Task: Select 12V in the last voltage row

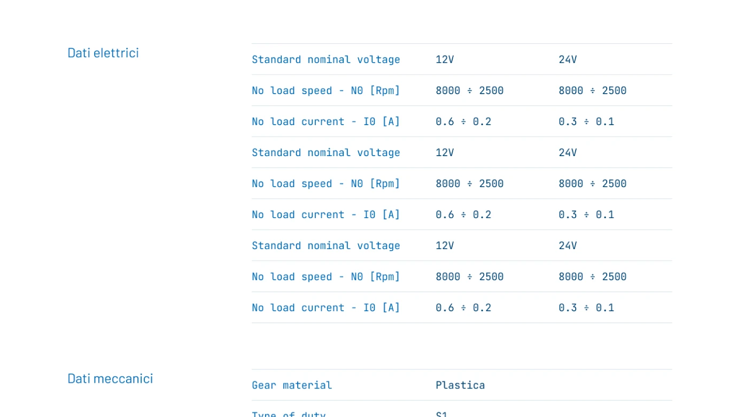Action: (445, 245)
